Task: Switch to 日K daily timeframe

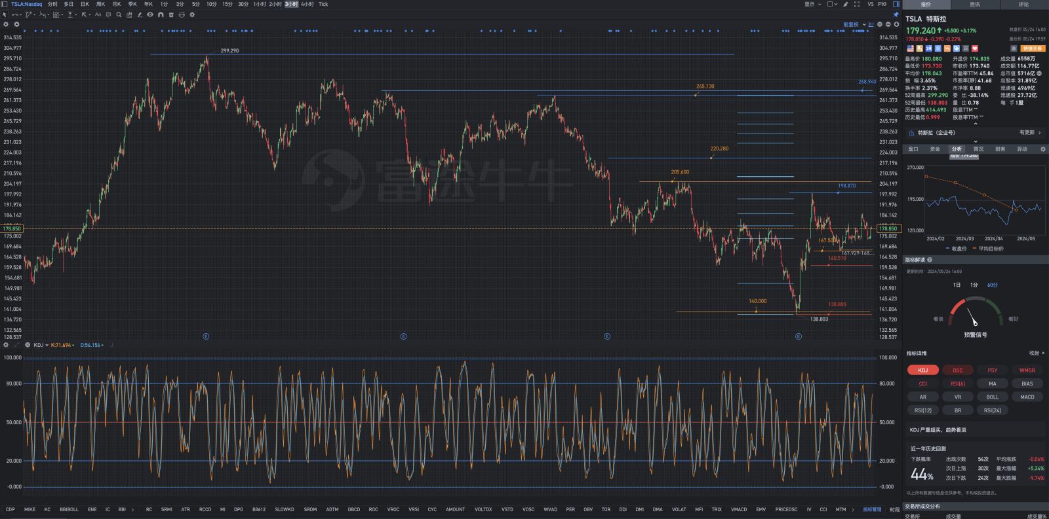Action: (85, 4)
